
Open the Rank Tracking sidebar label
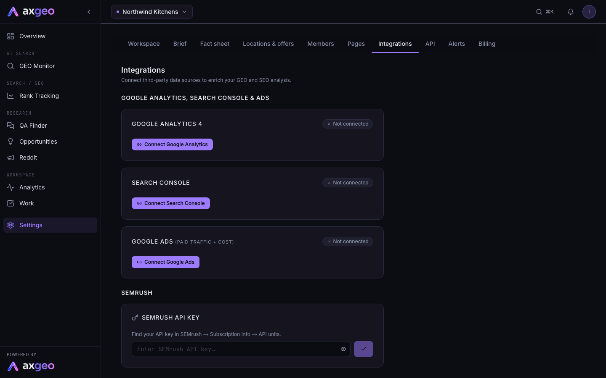pyautogui.click(x=39, y=96)
